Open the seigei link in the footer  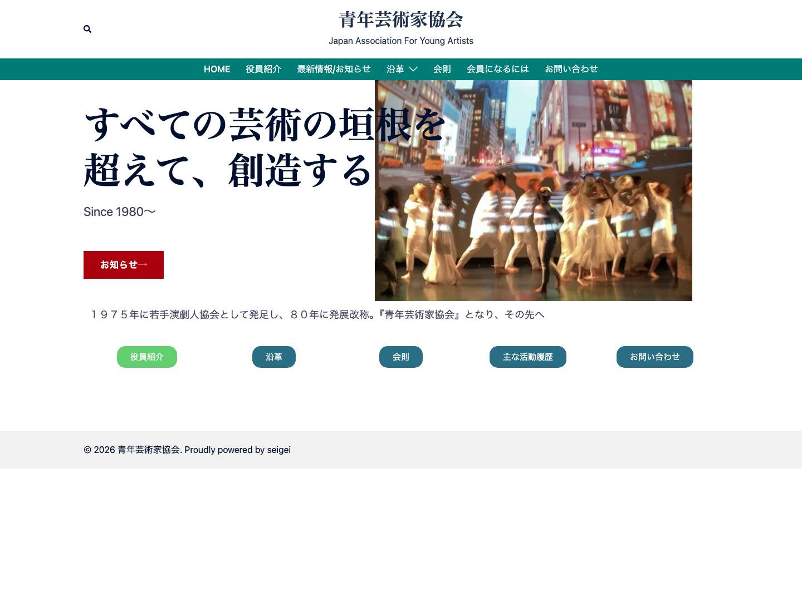pyautogui.click(x=278, y=450)
